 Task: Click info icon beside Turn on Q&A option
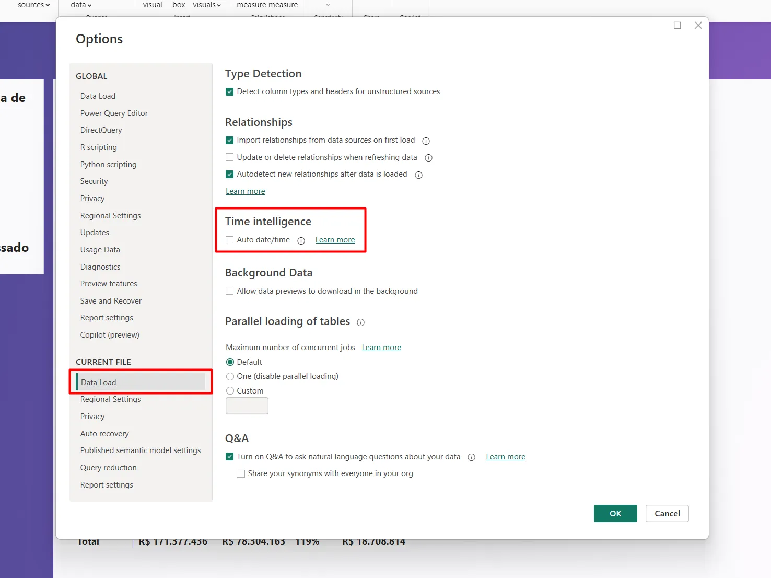[x=471, y=457]
